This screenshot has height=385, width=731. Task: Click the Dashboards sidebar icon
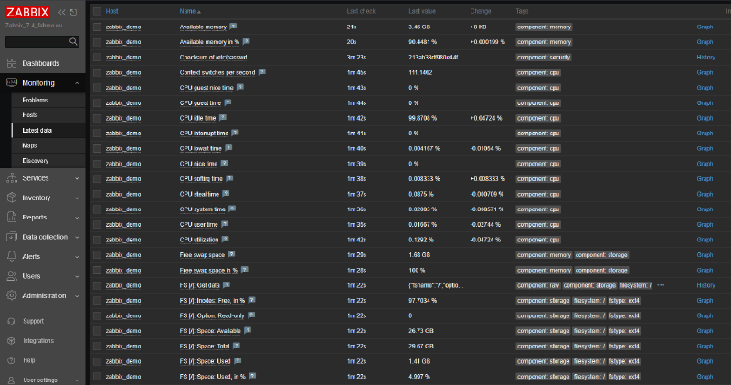[12, 63]
